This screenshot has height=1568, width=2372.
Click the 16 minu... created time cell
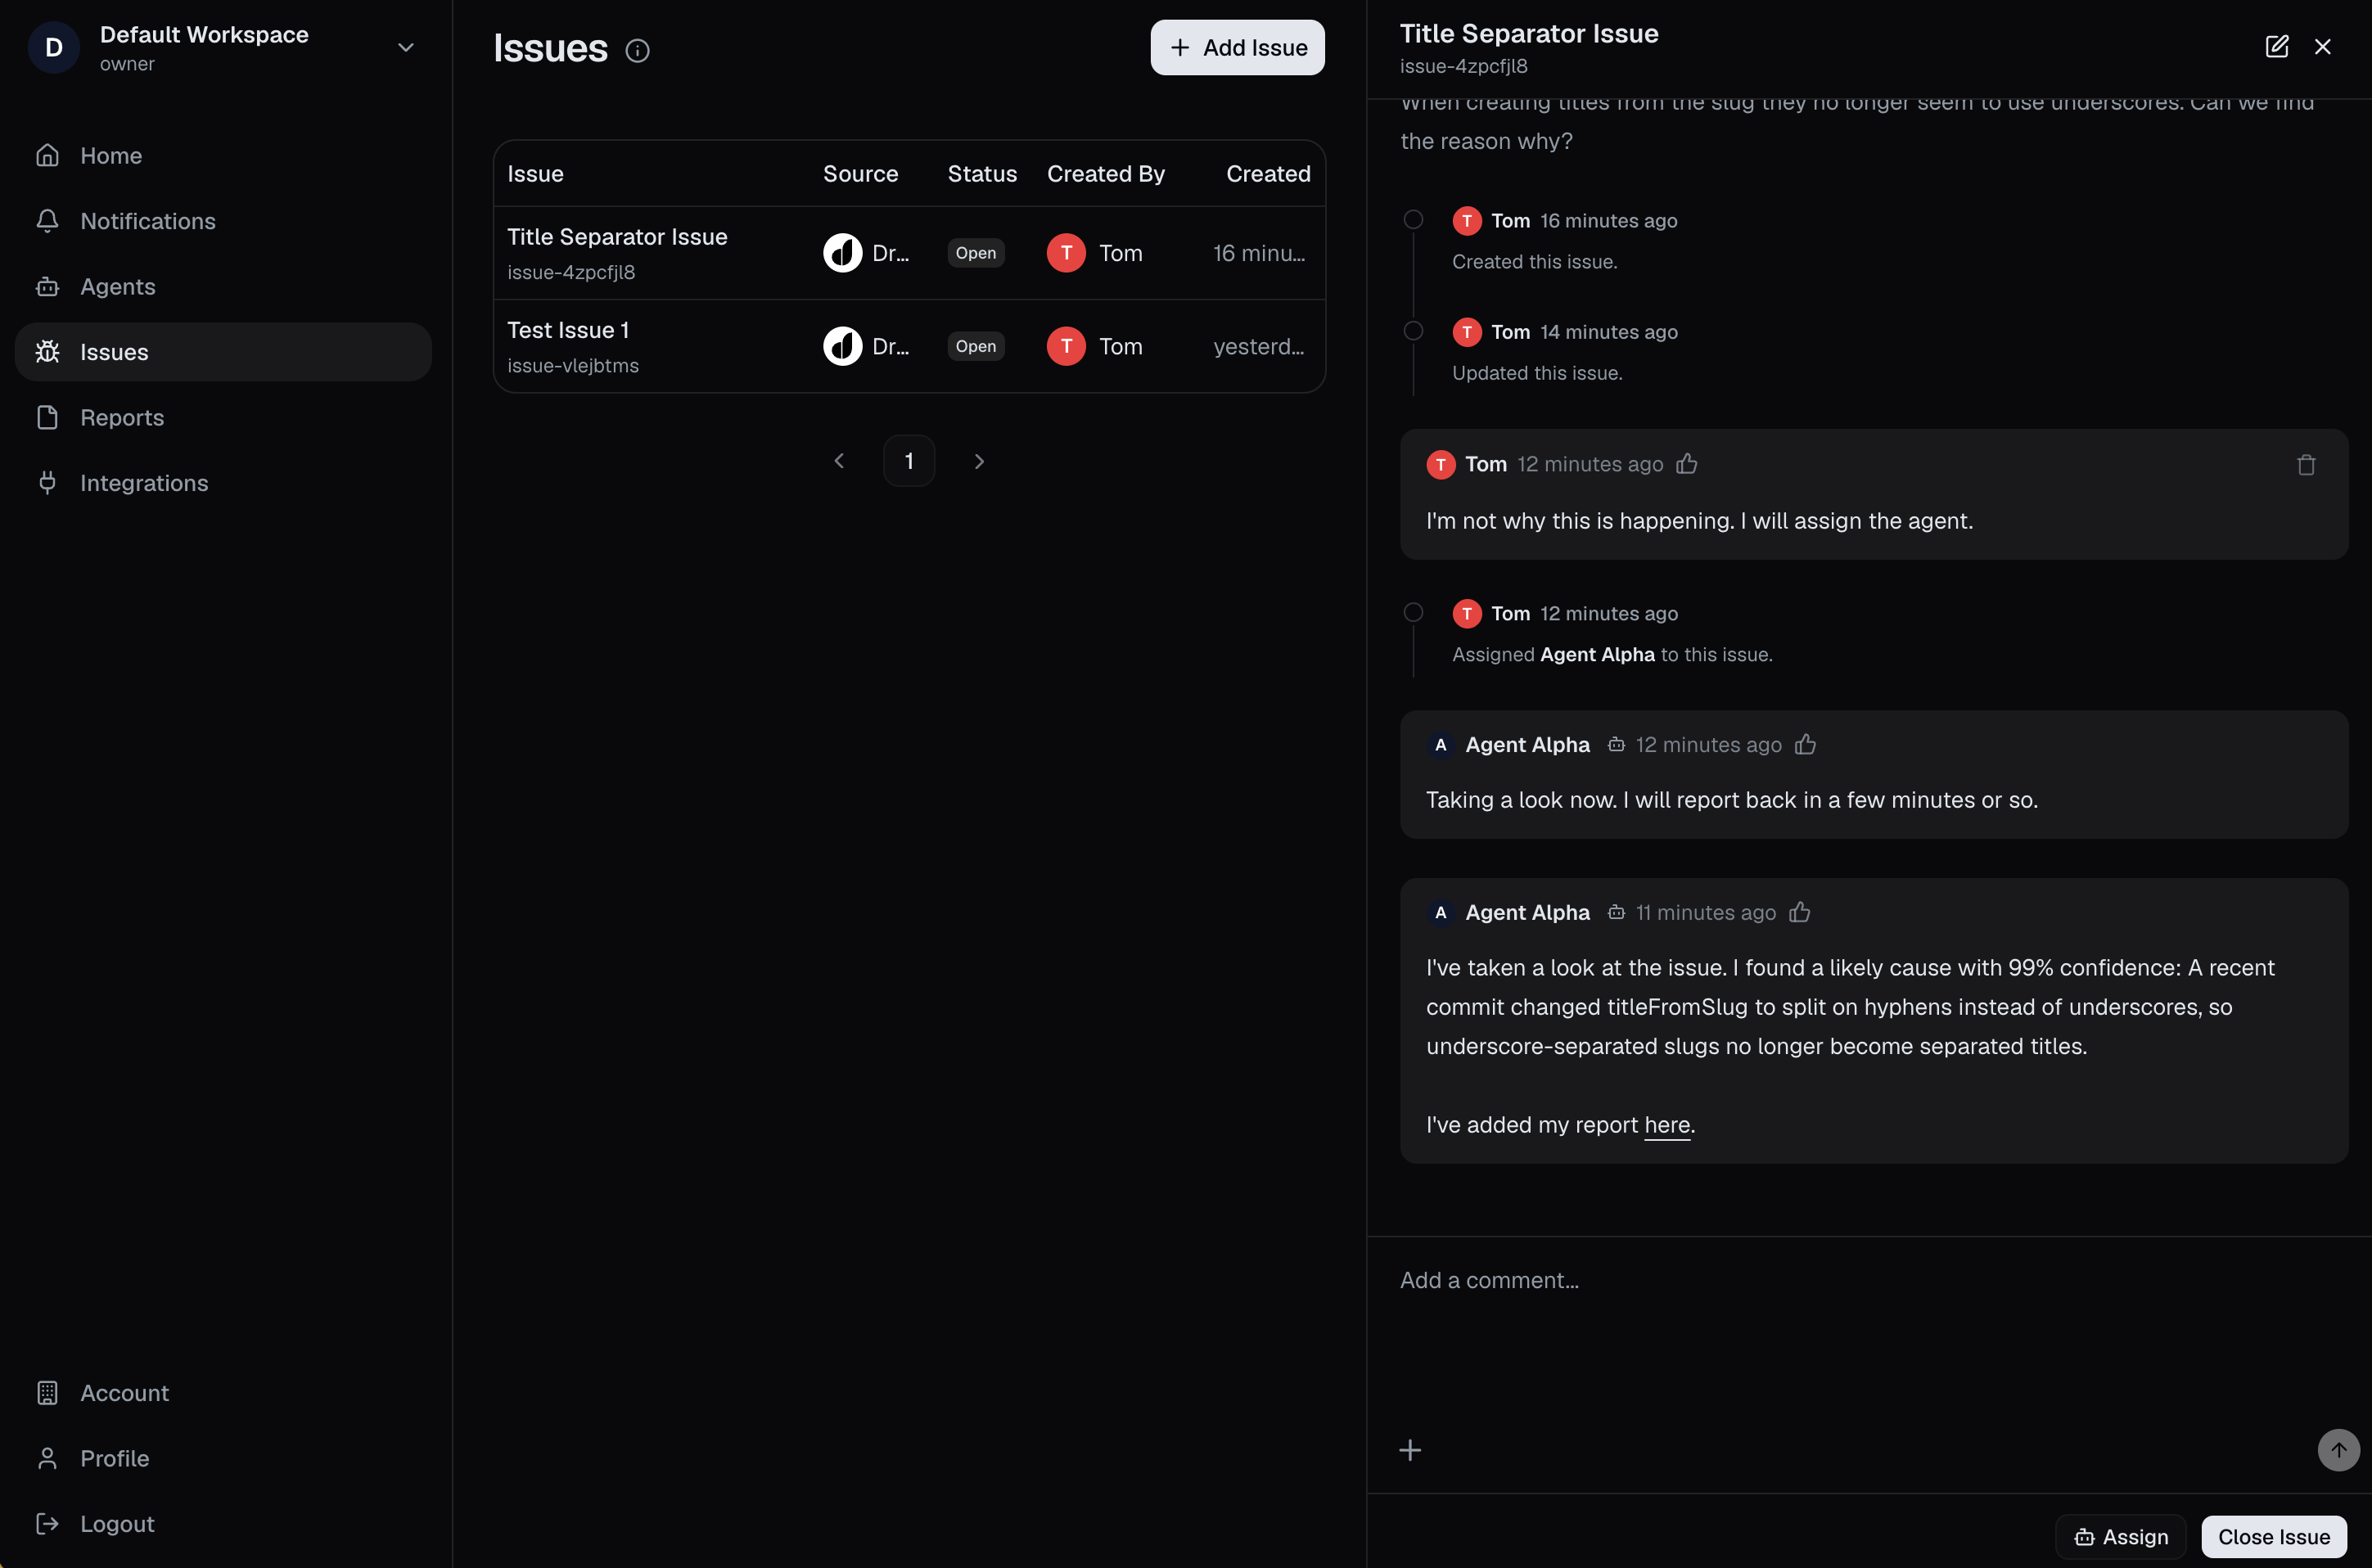[x=1259, y=253]
